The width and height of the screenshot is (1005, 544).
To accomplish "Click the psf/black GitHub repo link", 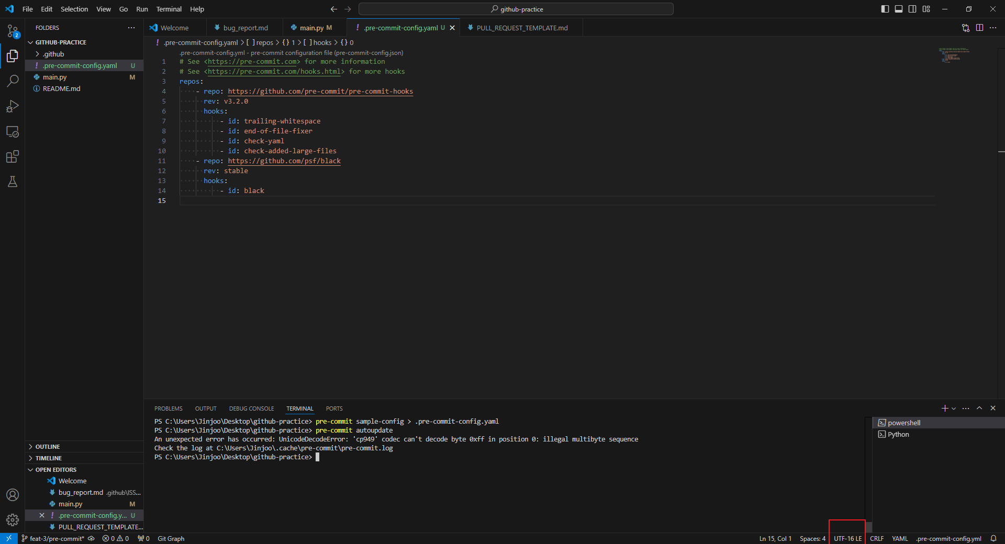I will 284,161.
